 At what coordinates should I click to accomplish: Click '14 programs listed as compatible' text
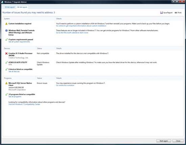click(22, 94)
